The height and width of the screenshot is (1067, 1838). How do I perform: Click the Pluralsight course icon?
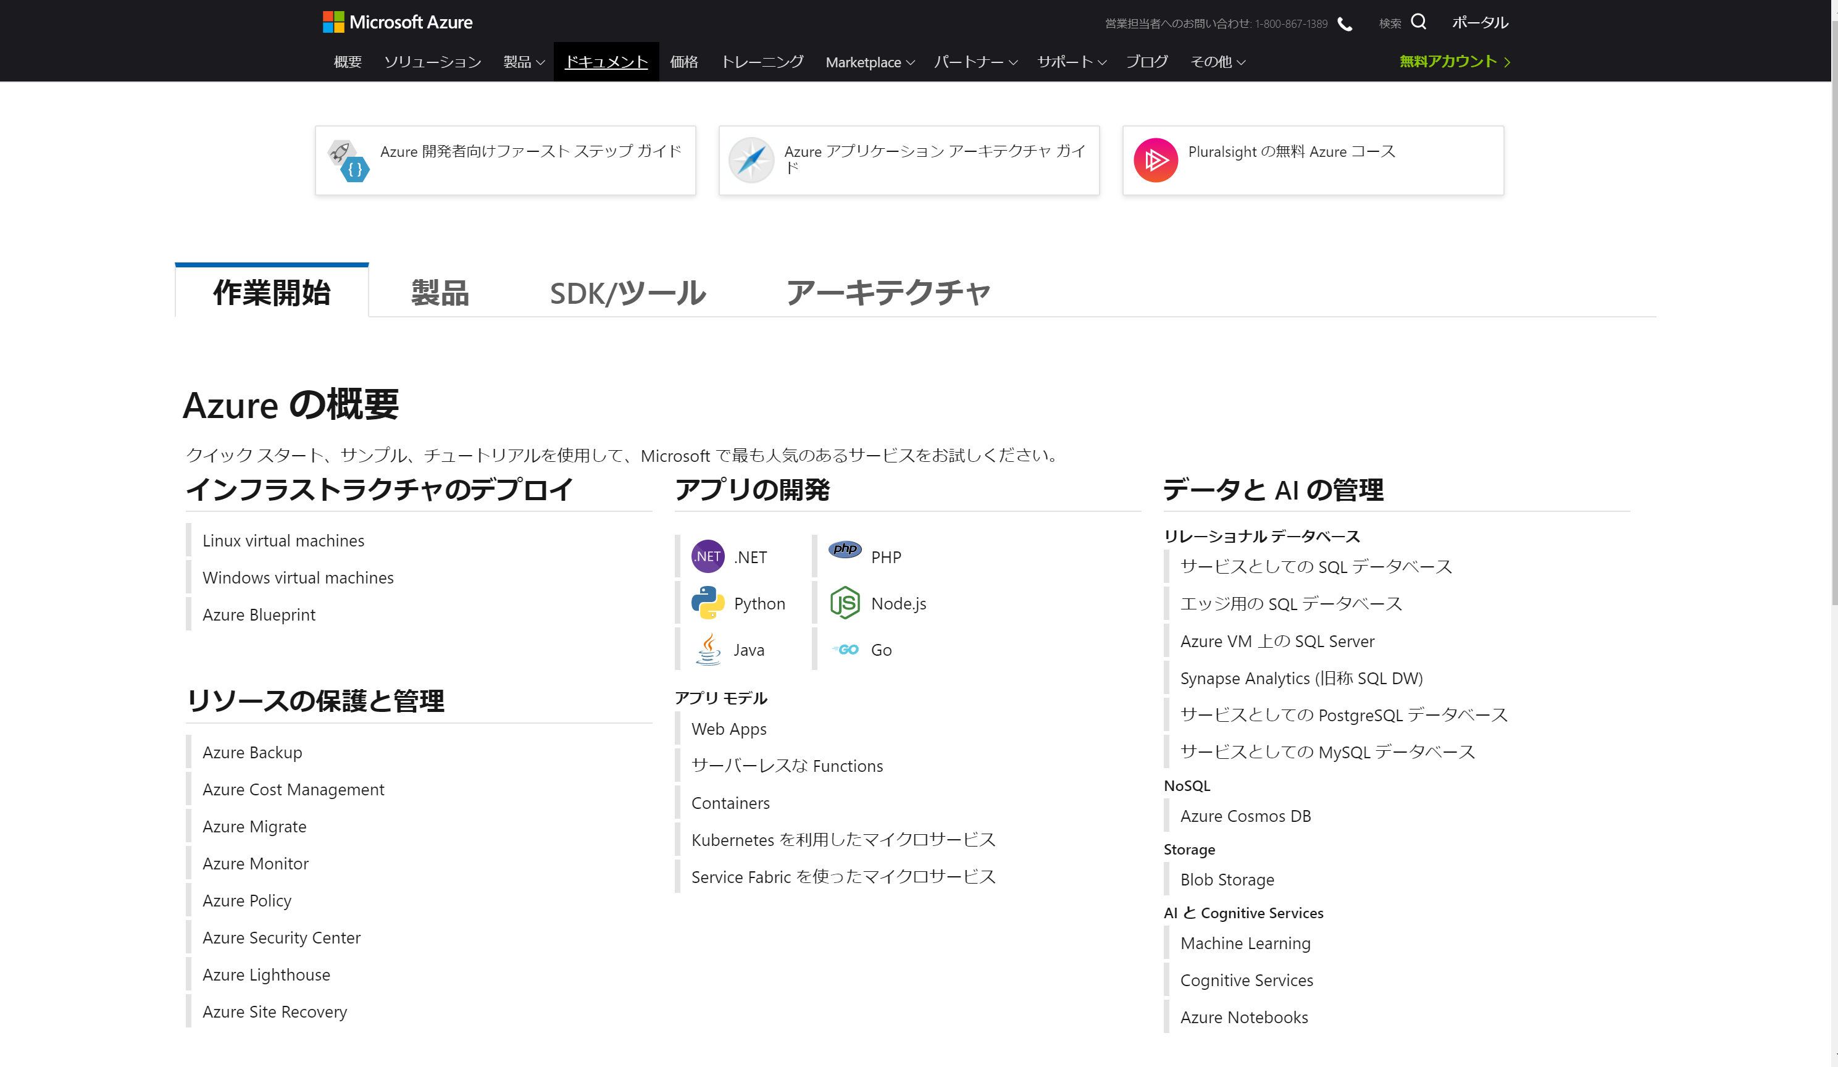point(1155,160)
